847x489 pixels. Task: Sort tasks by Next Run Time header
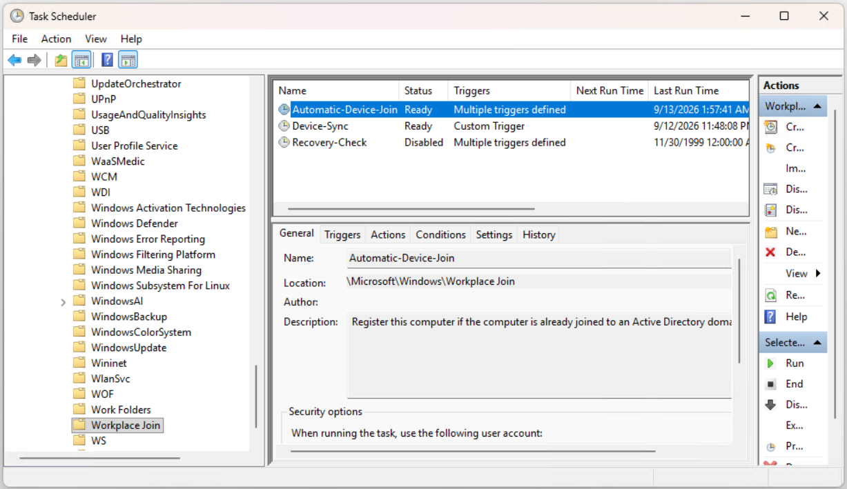click(610, 90)
